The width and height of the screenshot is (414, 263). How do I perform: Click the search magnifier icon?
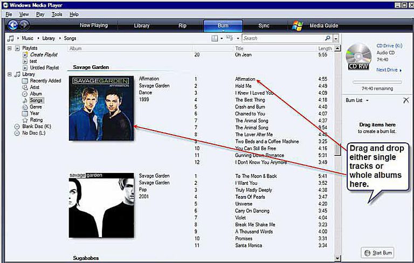pyautogui.click(x=328, y=38)
